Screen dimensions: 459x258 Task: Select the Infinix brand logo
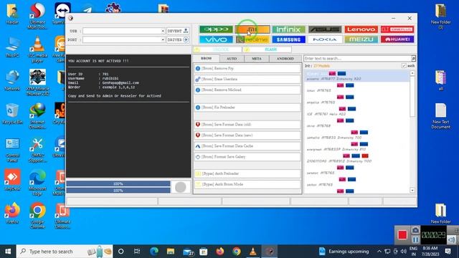[x=288, y=29]
